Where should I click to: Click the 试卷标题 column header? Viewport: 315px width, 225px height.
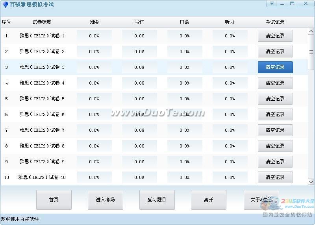pyautogui.click(x=42, y=22)
